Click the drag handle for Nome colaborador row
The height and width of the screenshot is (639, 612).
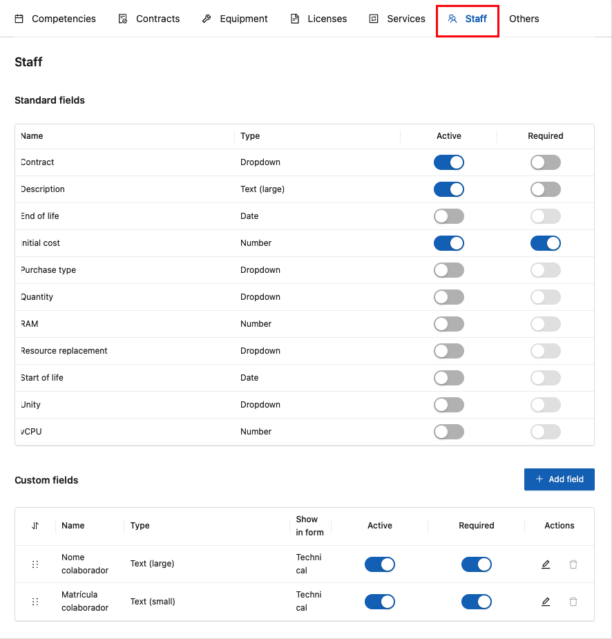pyautogui.click(x=35, y=564)
